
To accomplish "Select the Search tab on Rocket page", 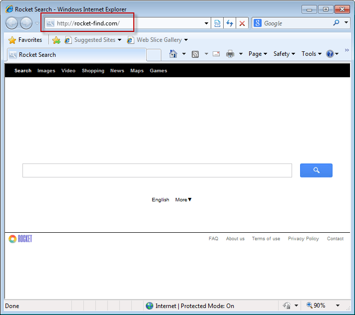I will [23, 70].
